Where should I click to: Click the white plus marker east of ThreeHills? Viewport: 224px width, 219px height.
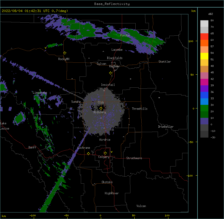point(159,98)
